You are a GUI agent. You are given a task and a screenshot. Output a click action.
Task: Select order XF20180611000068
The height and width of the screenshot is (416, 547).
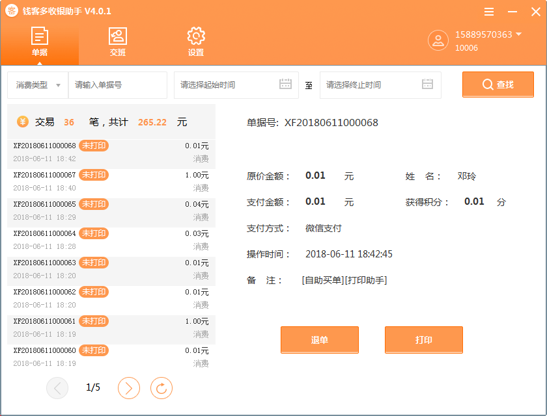click(111, 154)
